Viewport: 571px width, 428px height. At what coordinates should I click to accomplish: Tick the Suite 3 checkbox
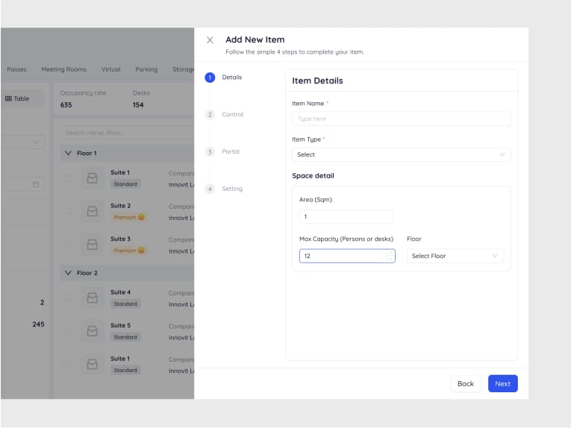[x=67, y=245]
